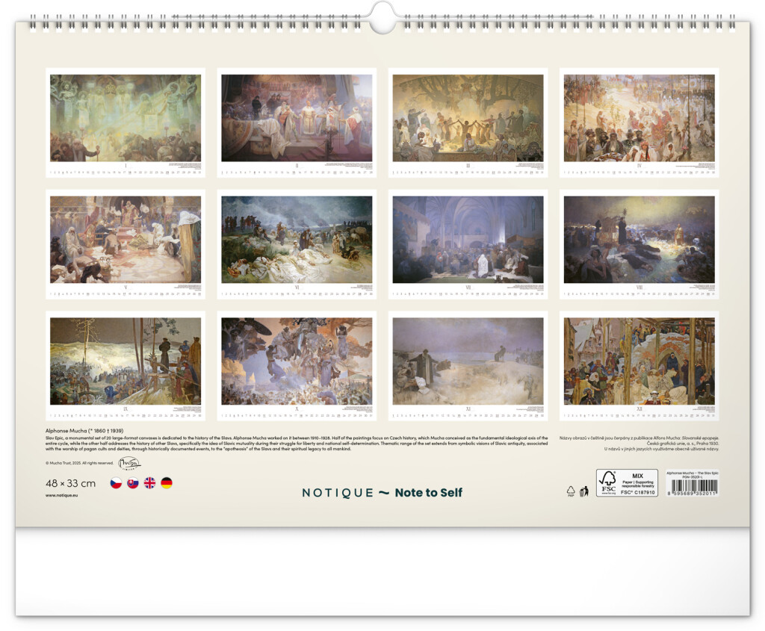The width and height of the screenshot is (765, 631).
Task: Click the Mucha signature logo
Action: 128,464
